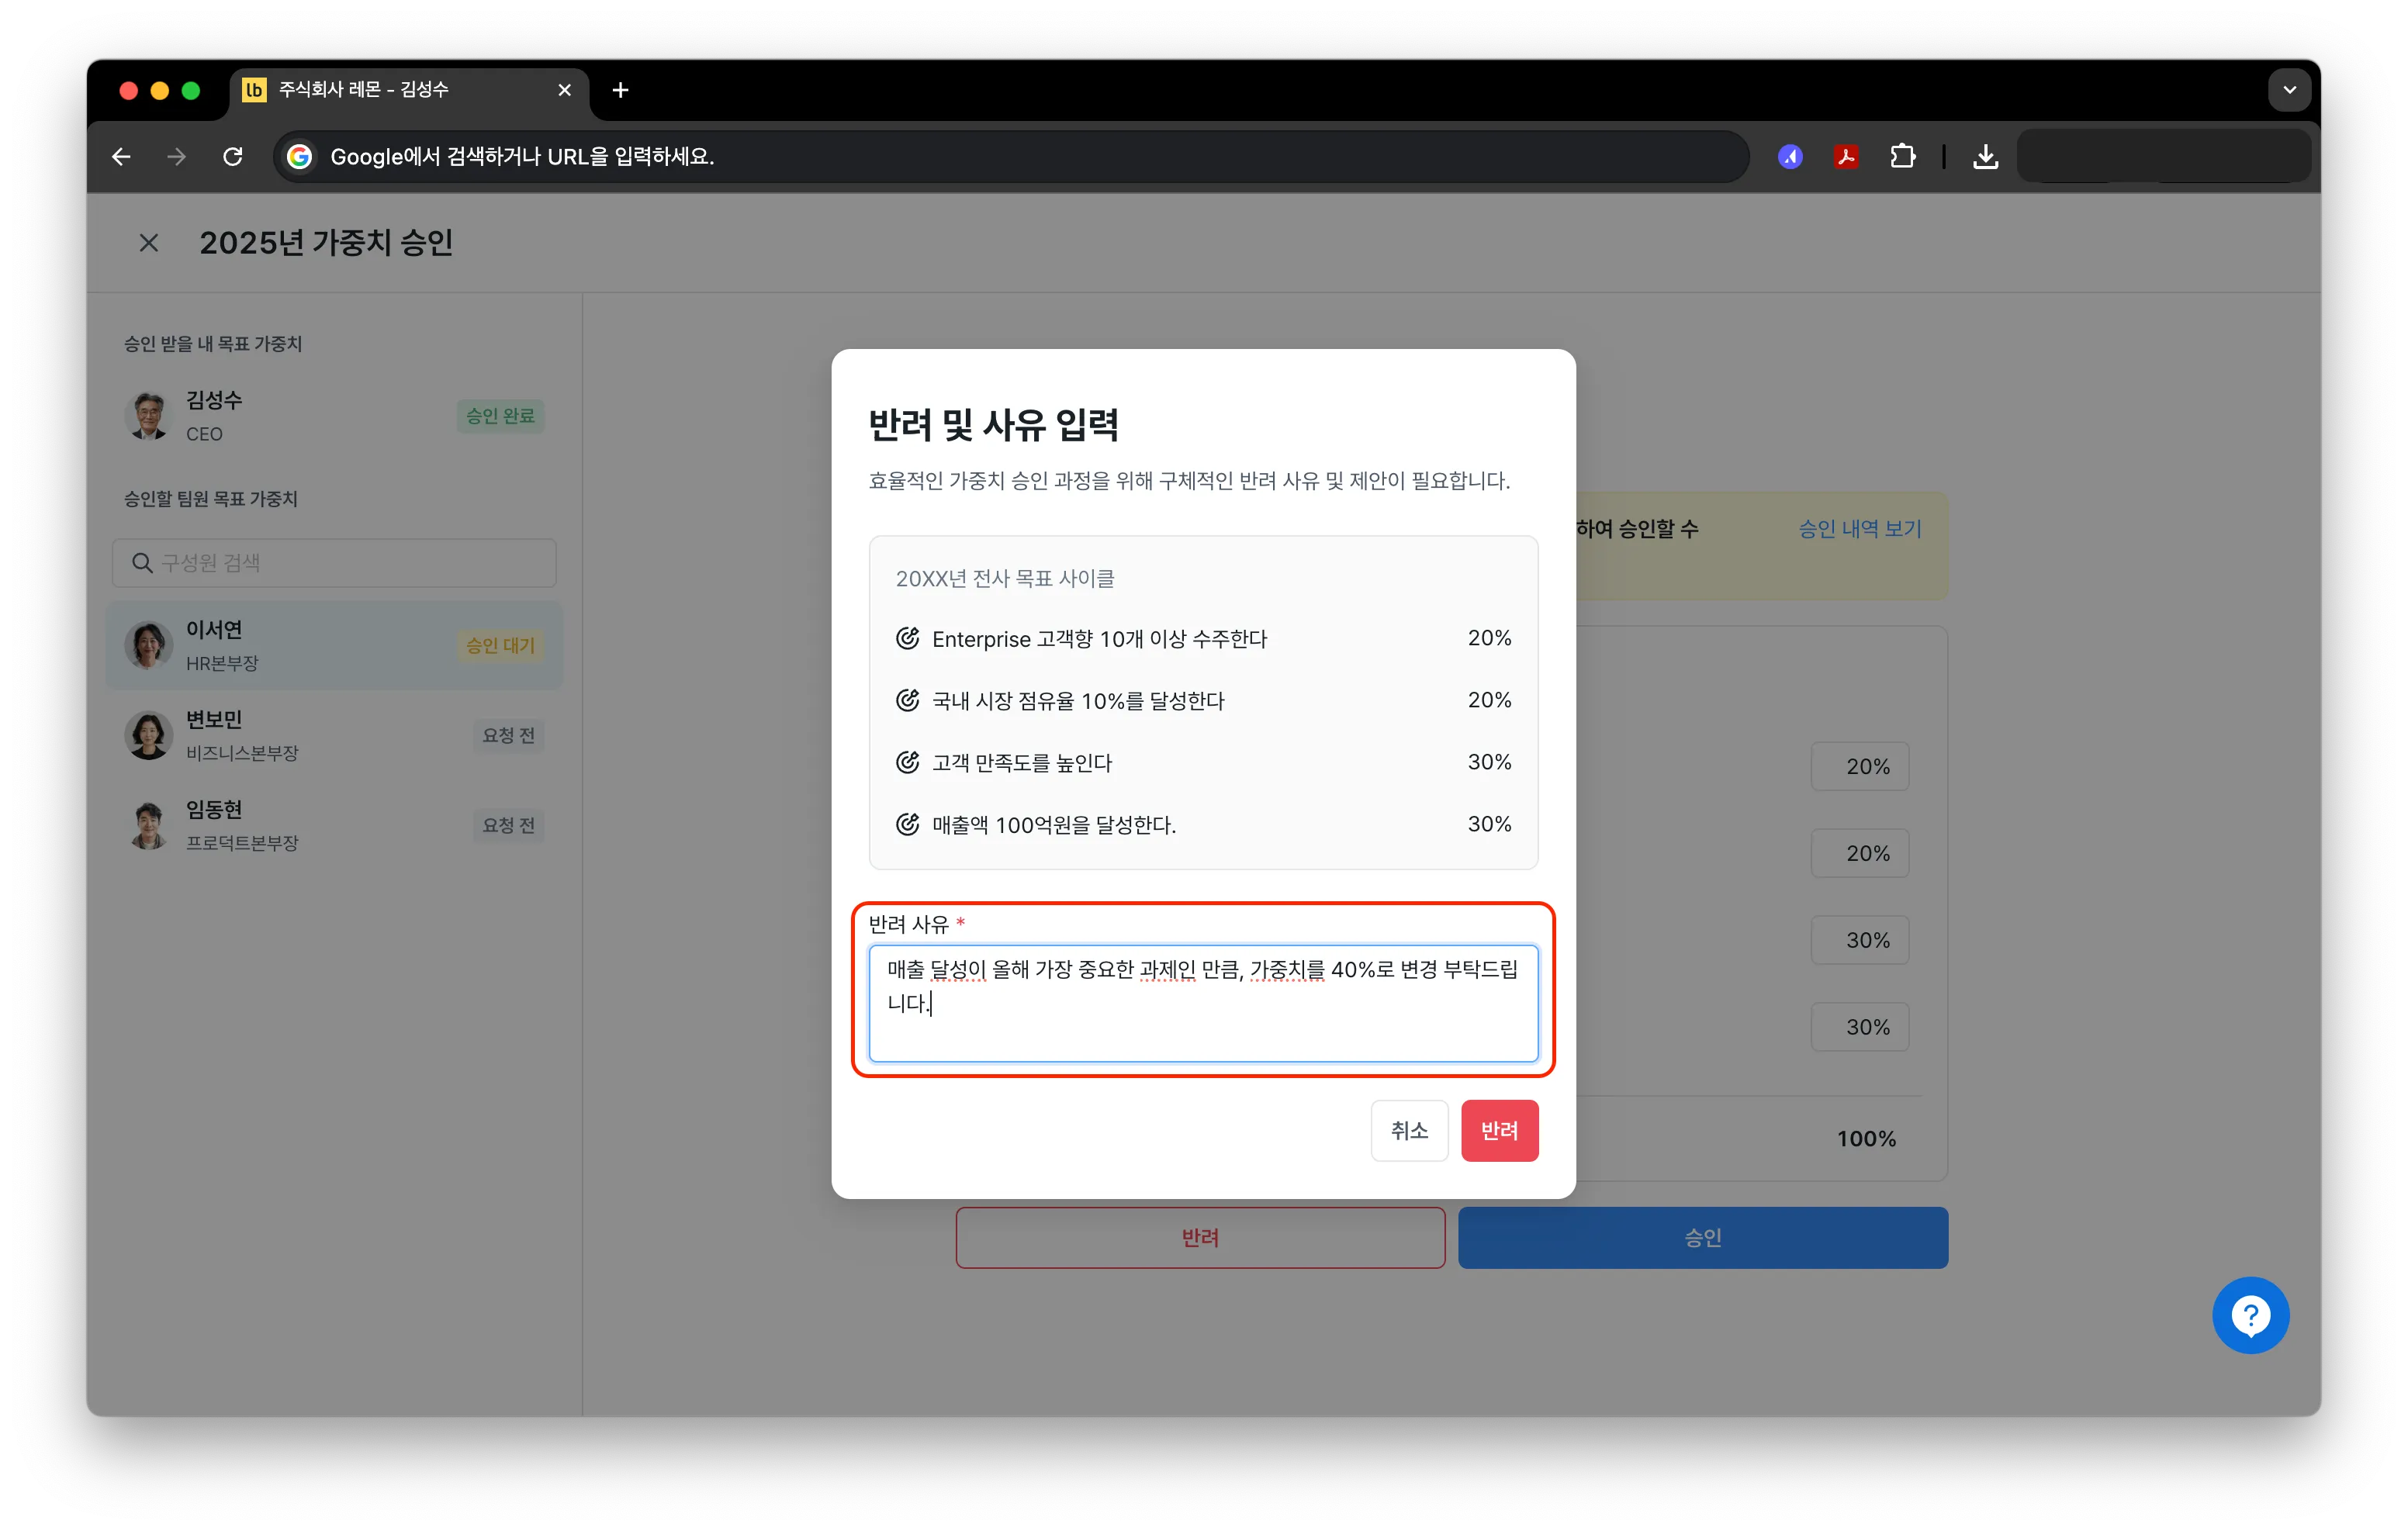
Task: Close the 주식회사 레몬 browser tab
Action: [x=565, y=90]
